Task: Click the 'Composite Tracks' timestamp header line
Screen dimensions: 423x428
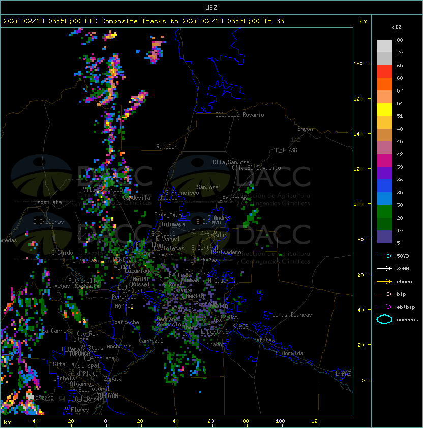Action: pyautogui.click(x=144, y=21)
